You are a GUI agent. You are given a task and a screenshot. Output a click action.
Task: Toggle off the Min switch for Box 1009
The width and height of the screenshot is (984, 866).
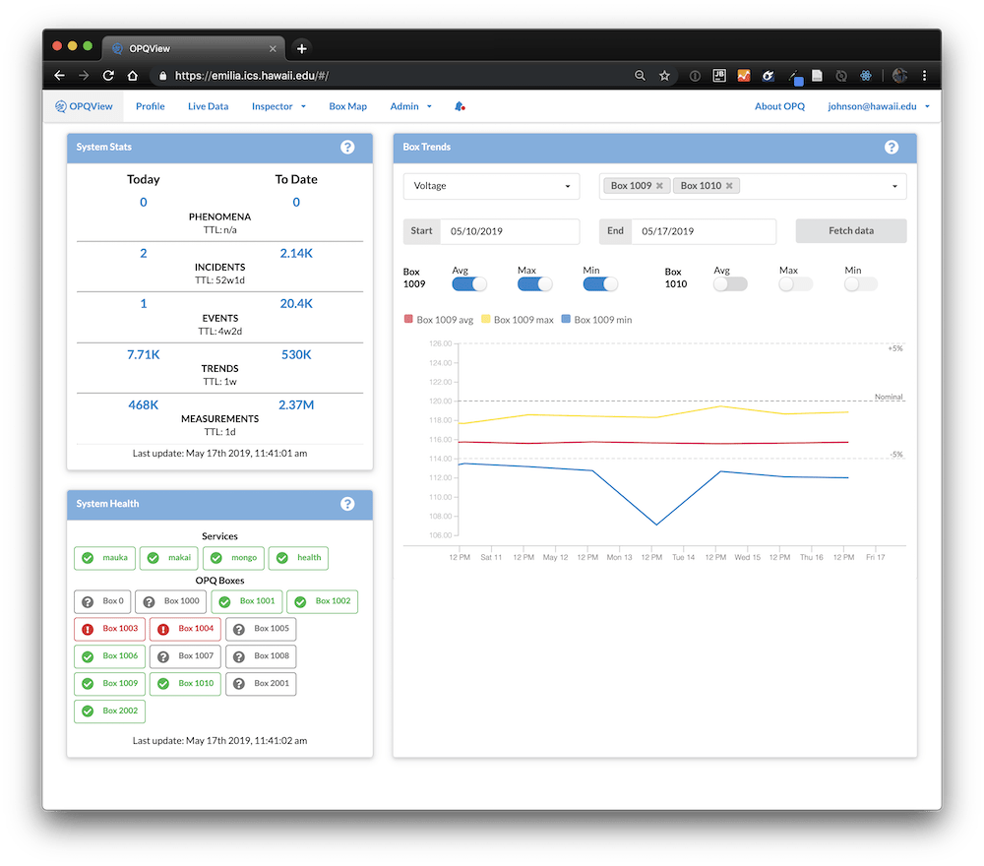click(x=600, y=283)
